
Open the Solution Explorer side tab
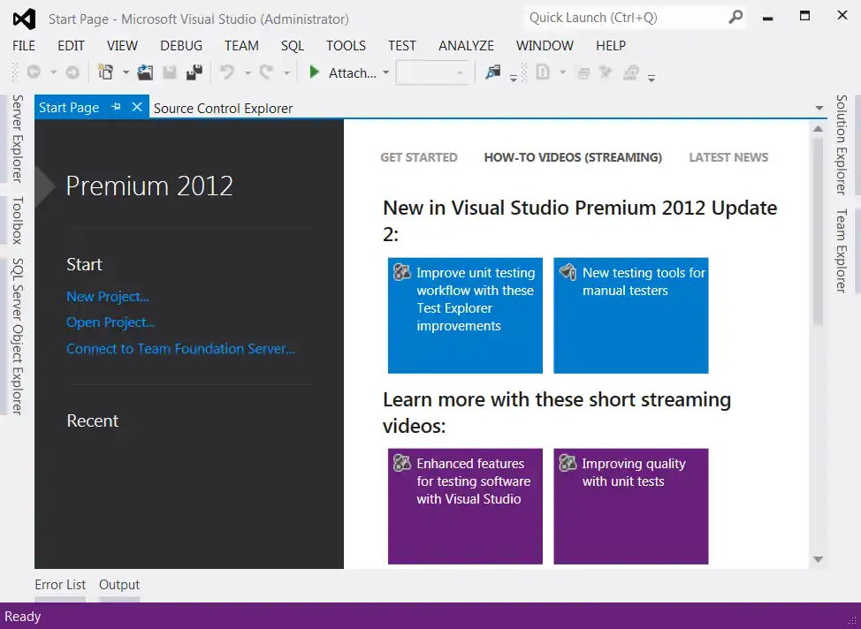pos(842,144)
